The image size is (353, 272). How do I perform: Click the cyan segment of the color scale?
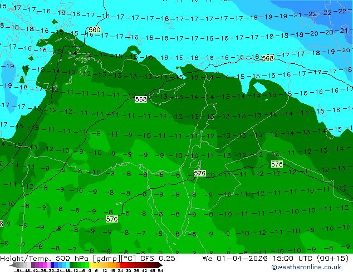tap(67, 265)
